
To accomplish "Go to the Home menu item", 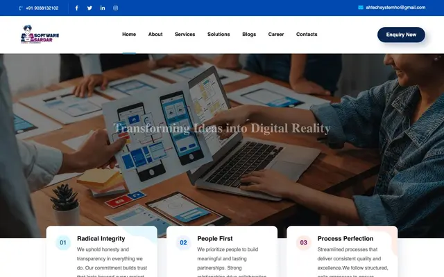I will coord(129,34).
